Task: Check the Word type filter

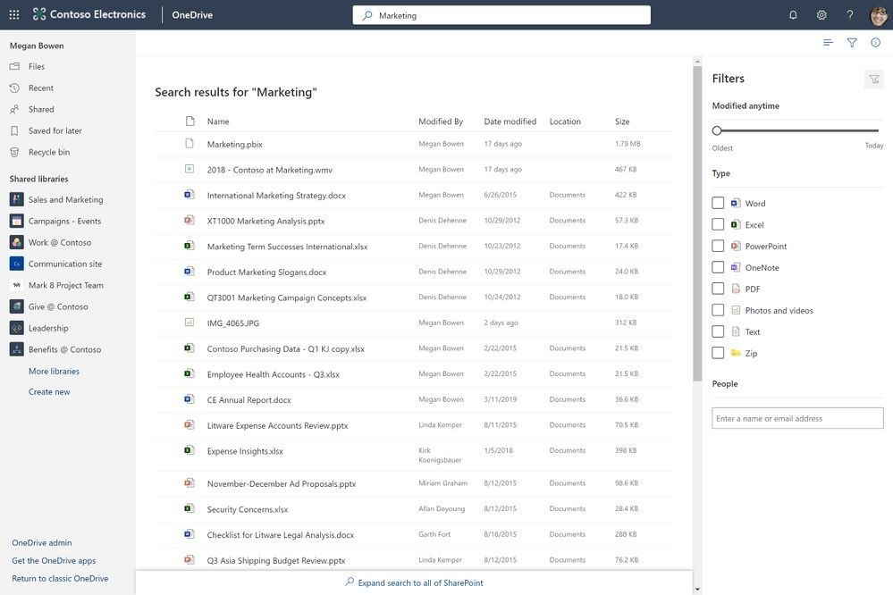Action: [718, 203]
